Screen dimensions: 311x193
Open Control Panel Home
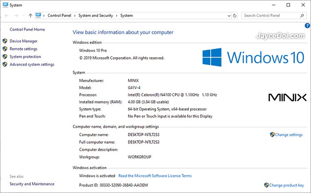point(28,29)
